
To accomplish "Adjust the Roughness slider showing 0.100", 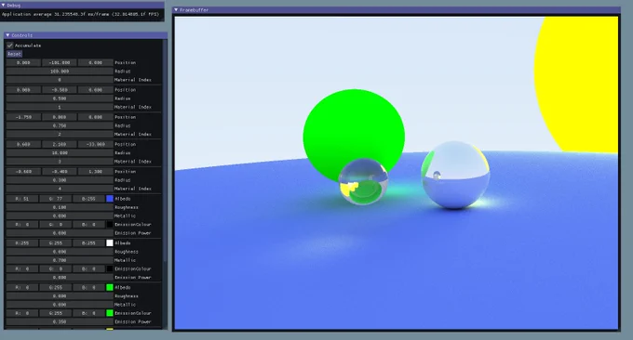I will point(60,207).
